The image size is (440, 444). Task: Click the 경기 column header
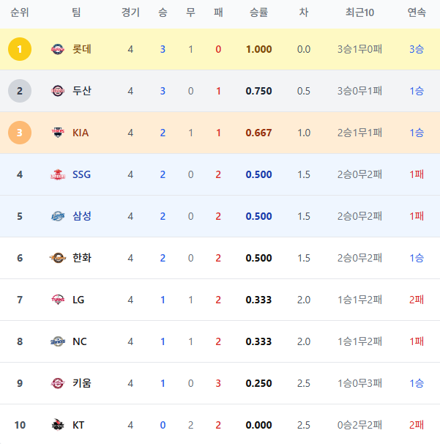[130, 12]
